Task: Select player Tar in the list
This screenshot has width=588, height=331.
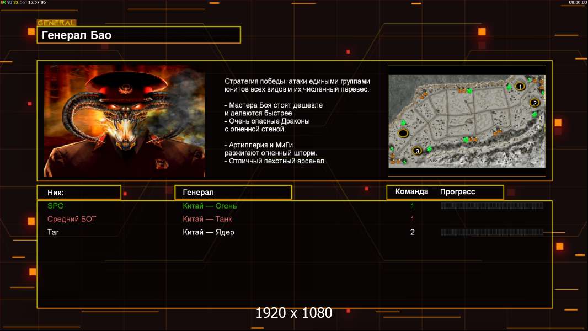Action: point(53,232)
